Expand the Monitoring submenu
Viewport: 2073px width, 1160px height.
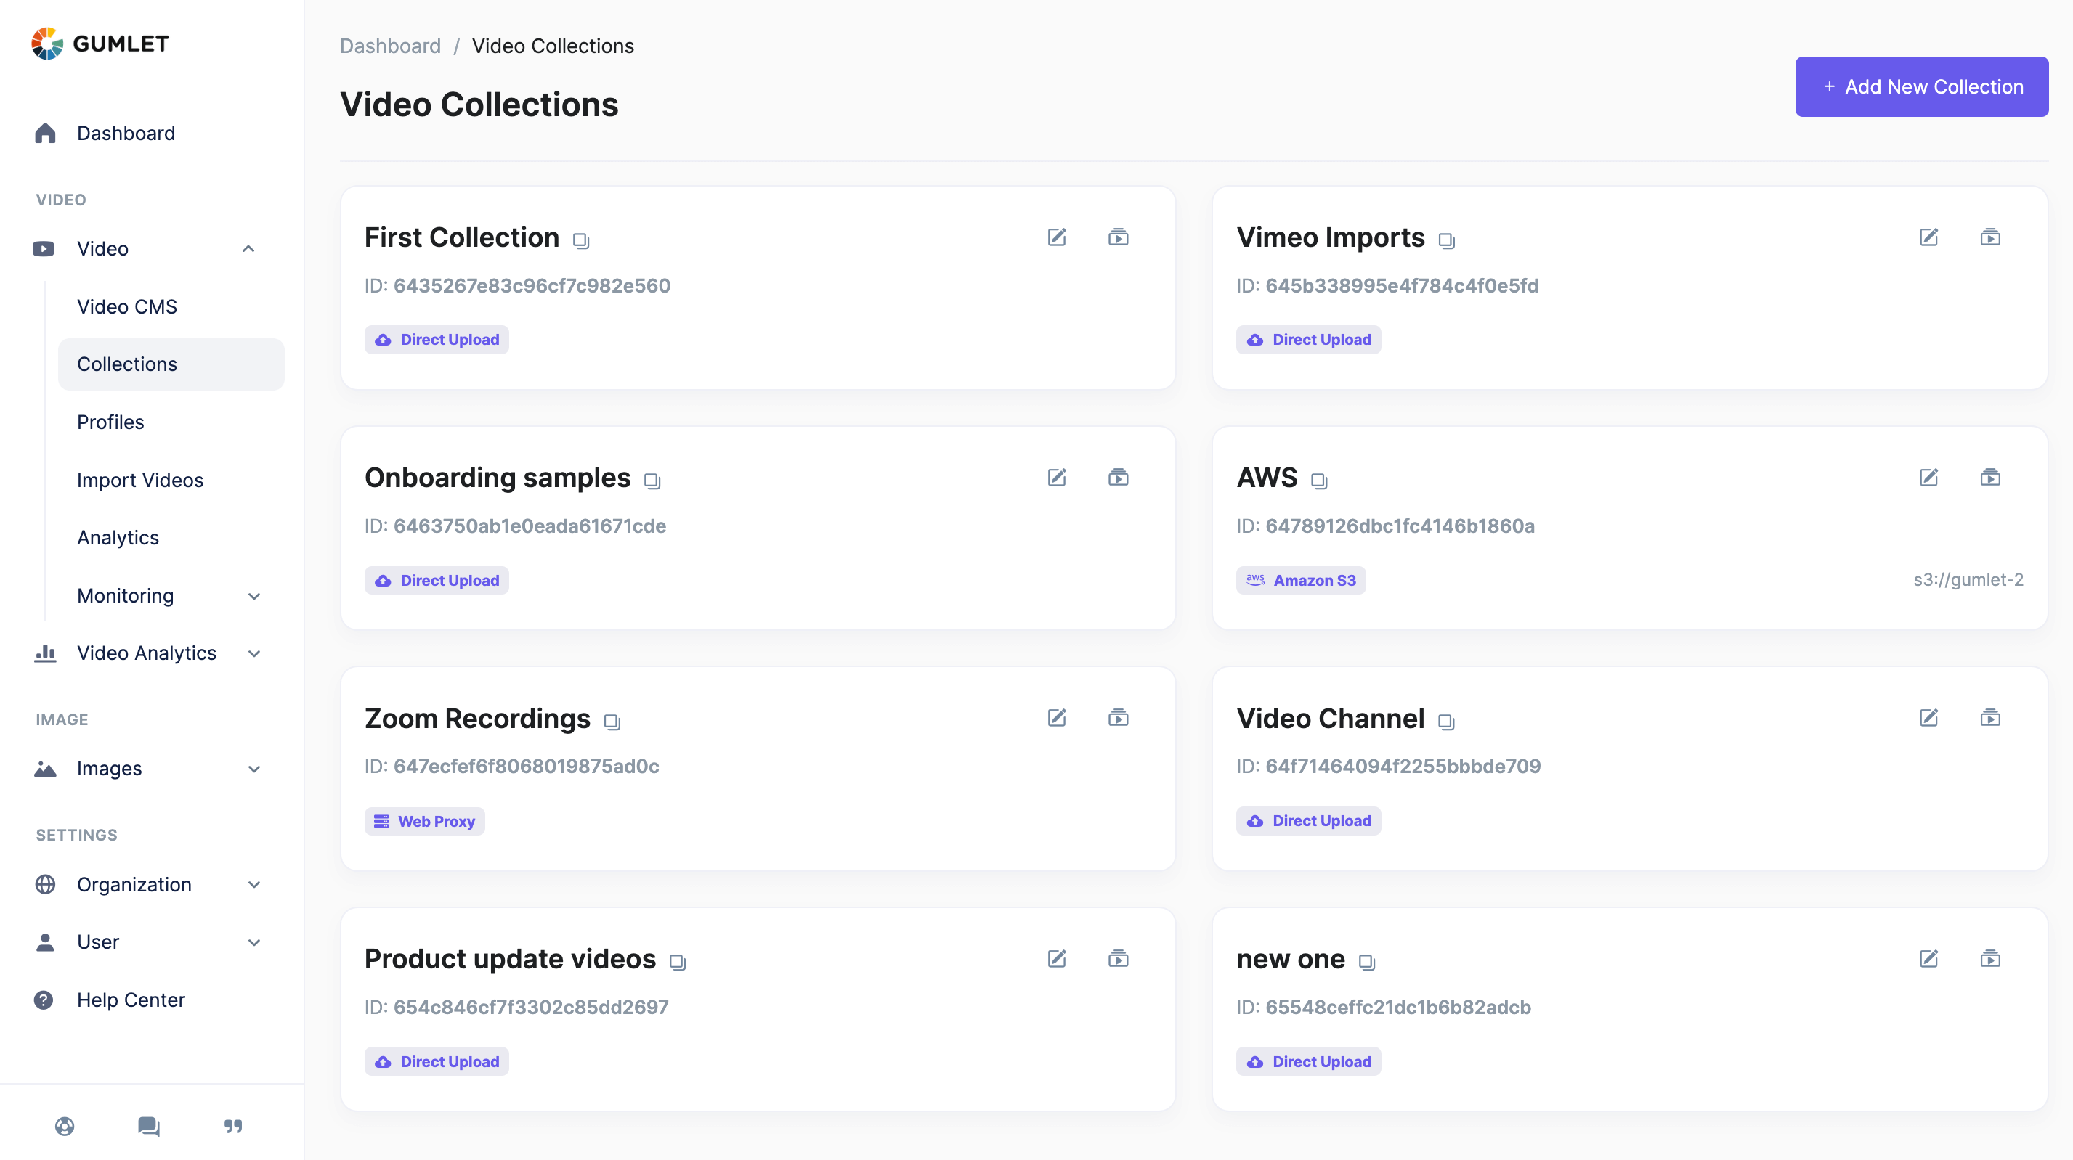254,596
